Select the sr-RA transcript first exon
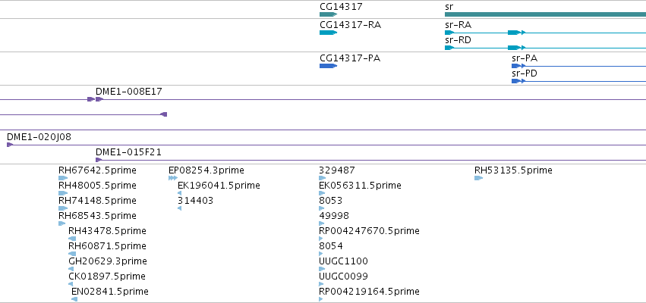The height and width of the screenshot is (303, 646). click(449, 33)
